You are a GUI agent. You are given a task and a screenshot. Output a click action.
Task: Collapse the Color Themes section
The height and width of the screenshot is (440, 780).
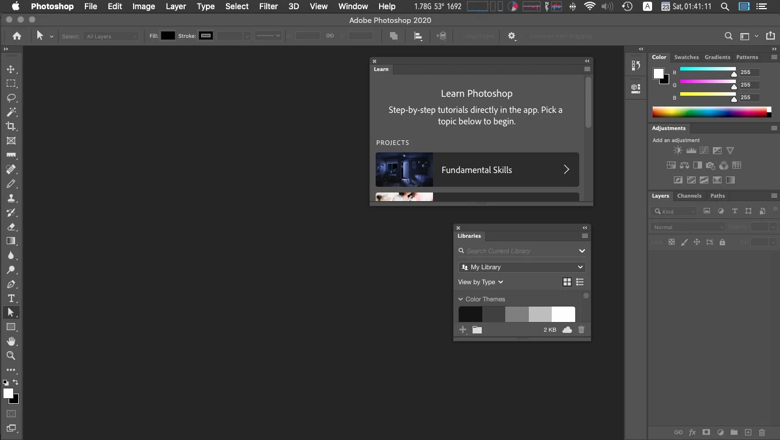tap(461, 299)
